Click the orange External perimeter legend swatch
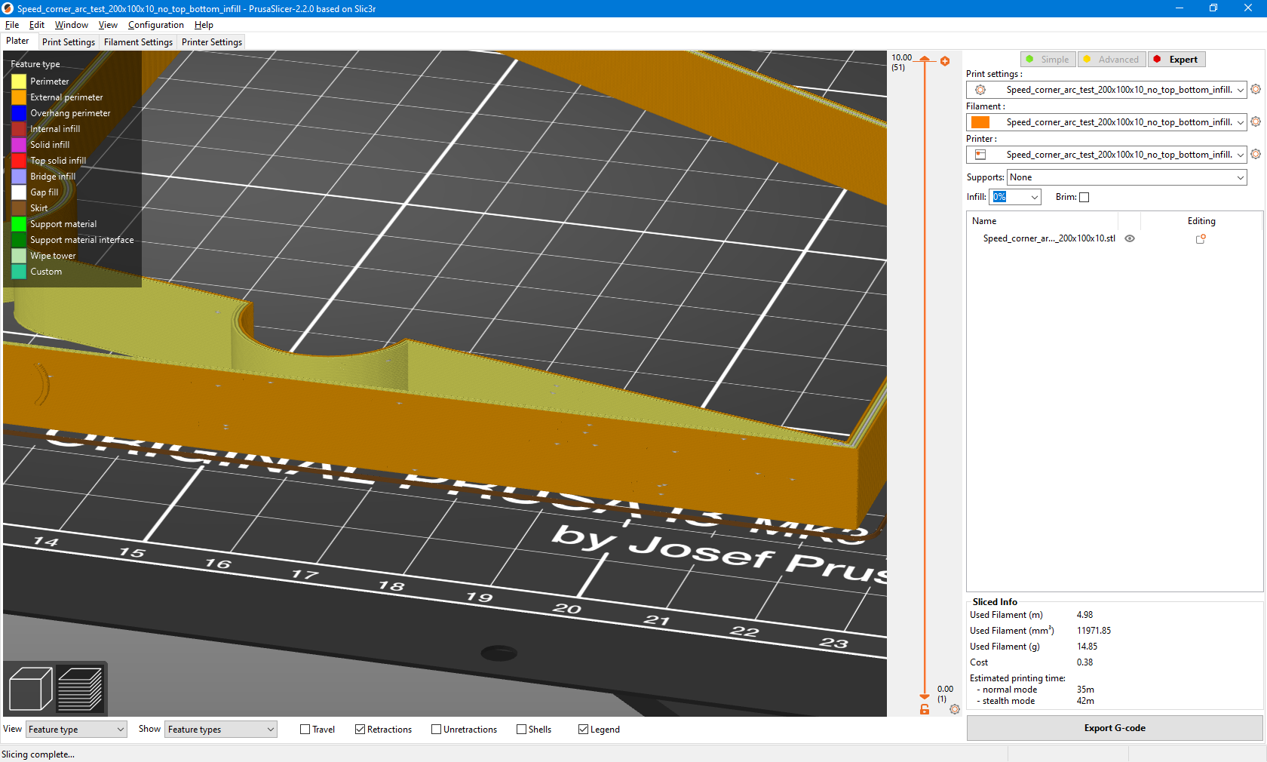 pos(19,97)
